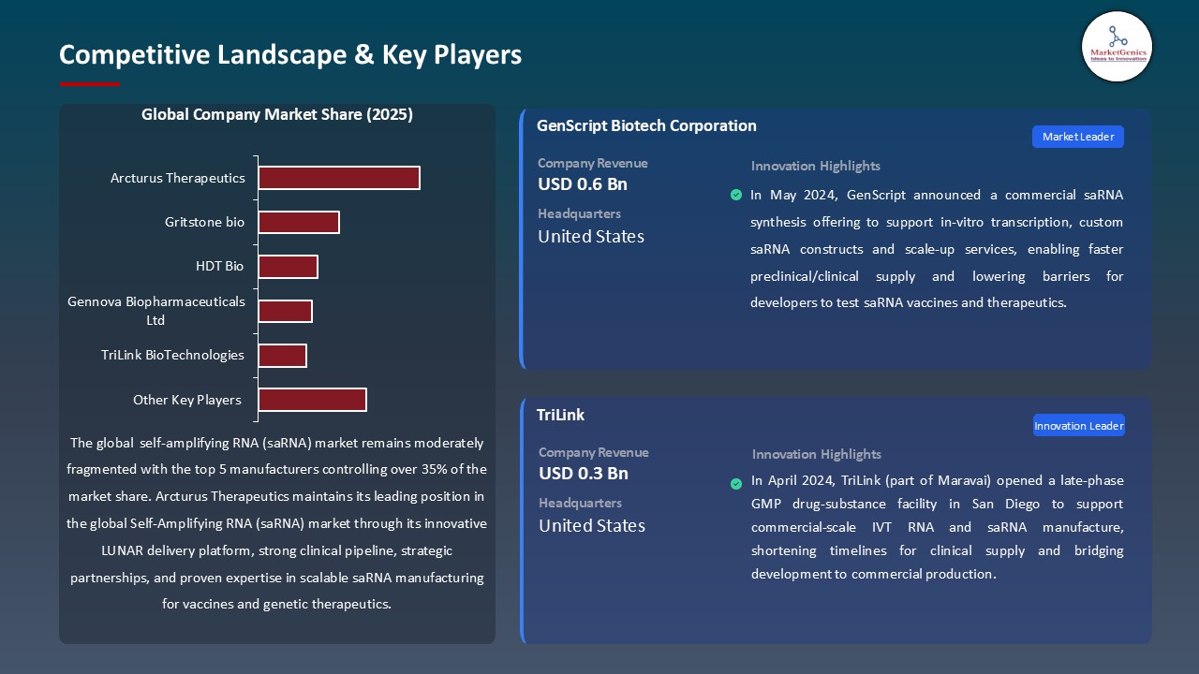Select the Gennova Biopharmaceuticals Ltd label
1199x674 pixels.
pos(155,311)
